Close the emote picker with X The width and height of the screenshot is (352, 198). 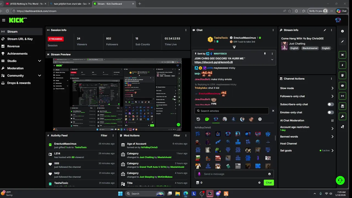273,111
